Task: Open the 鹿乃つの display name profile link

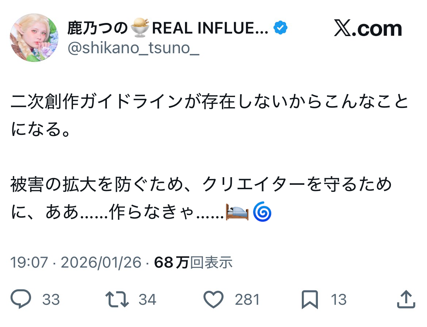Action: pyautogui.click(x=97, y=28)
